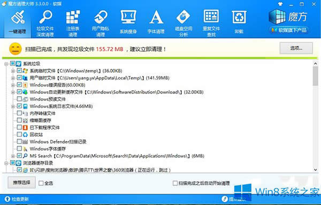
Task: Click the 缩略图缓存 thumbnail icon
Action: point(25,121)
